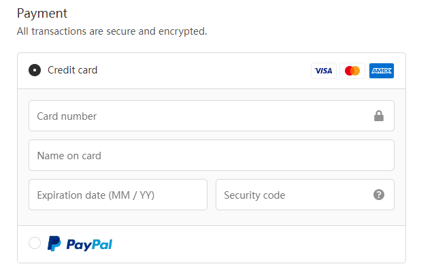
Task: Select the Credit card radio button
Action: tap(35, 70)
